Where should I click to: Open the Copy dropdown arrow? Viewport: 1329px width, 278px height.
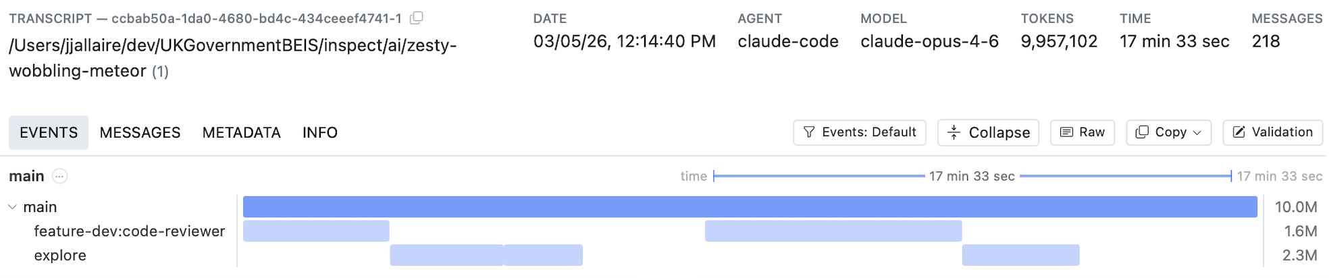pos(1197,132)
